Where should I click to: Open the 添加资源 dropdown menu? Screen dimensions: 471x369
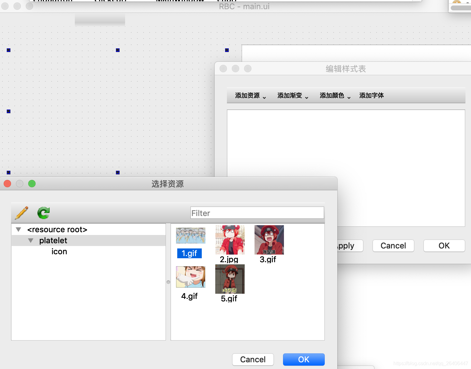tap(251, 96)
